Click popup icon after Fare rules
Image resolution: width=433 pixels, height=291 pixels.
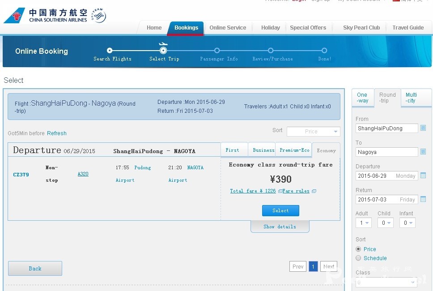coord(314,191)
